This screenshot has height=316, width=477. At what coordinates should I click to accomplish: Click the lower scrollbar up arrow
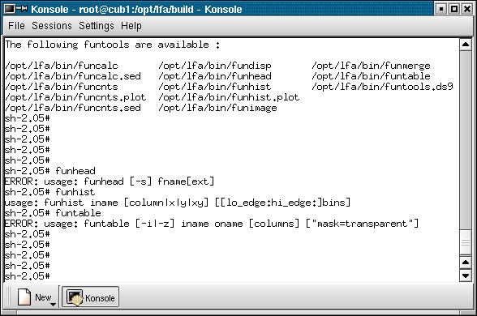pos(466,263)
